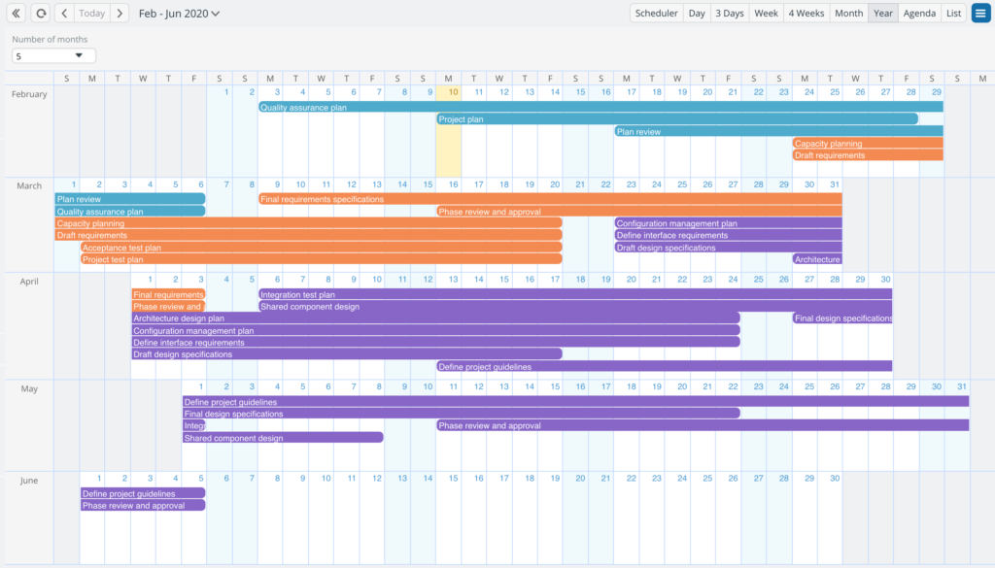Open March Phase review and approval event
The width and height of the screenshot is (995, 568).
pos(639,212)
